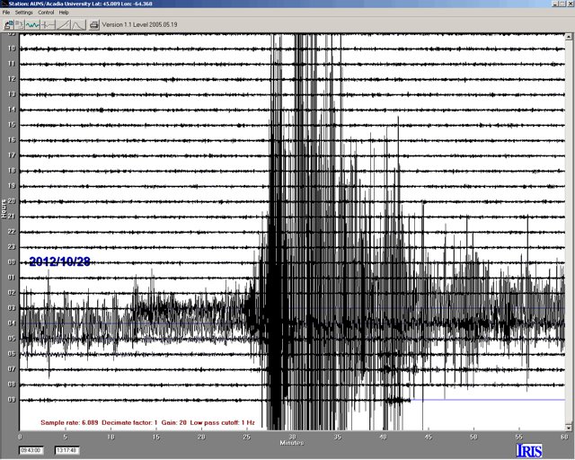This screenshot has width=575, height=460.
Task: Close the seismograph application window
Action: [x=568, y=4]
